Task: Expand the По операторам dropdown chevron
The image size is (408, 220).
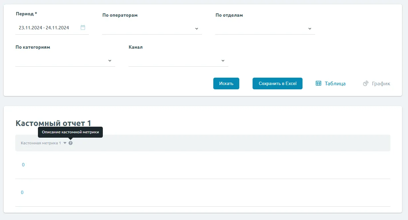Action: [x=196, y=29]
